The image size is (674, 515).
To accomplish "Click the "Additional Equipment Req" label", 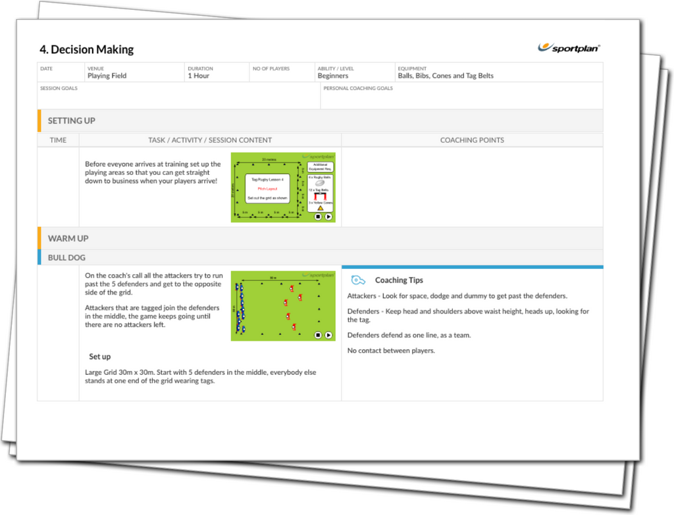I will click(x=320, y=167).
